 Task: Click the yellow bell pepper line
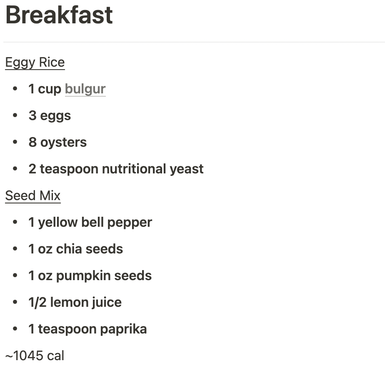click(90, 222)
